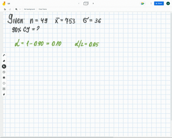Undo the last action
This screenshot has width=172, height=138.
(5, 9)
